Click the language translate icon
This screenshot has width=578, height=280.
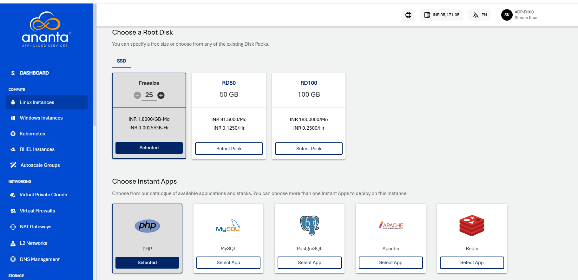[475, 15]
